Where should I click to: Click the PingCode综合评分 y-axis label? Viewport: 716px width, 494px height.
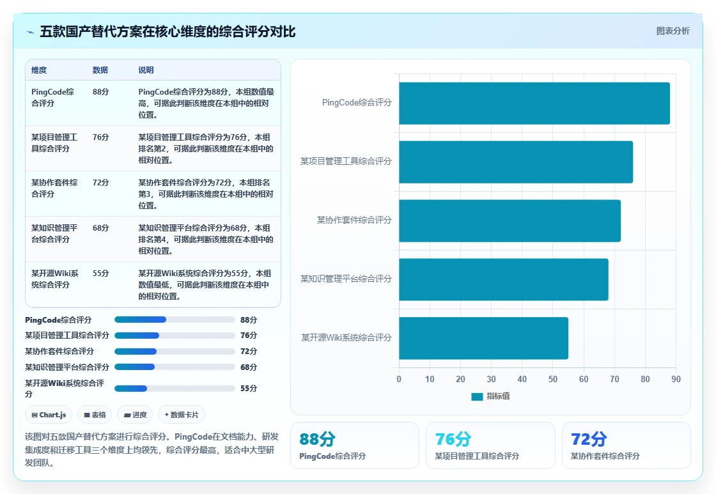[x=357, y=103]
